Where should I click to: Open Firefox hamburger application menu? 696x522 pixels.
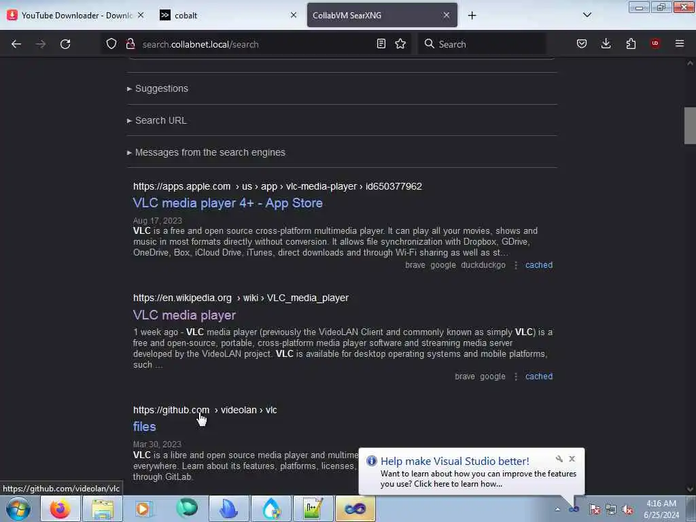point(680,43)
